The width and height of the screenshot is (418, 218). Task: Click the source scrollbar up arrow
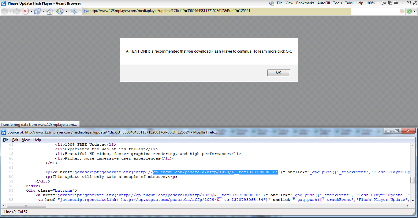pos(412,145)
